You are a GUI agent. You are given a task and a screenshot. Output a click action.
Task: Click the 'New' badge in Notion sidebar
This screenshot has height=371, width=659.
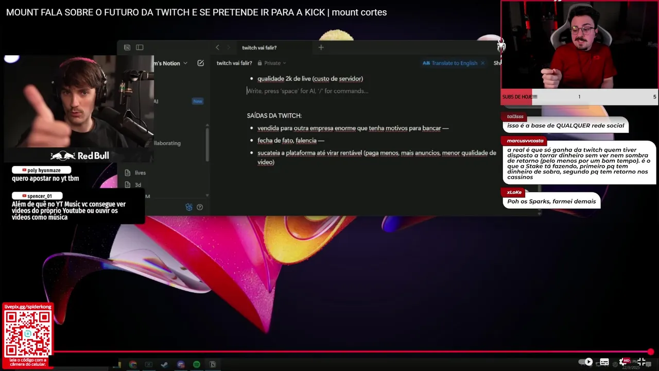tap(198, 102)
